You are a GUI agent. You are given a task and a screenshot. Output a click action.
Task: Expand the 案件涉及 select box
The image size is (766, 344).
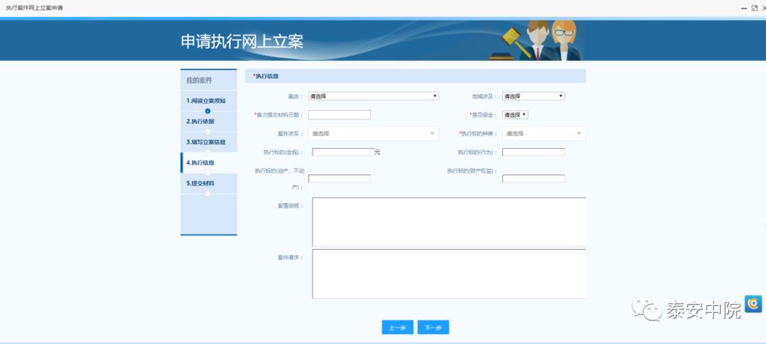click(373, 133)
